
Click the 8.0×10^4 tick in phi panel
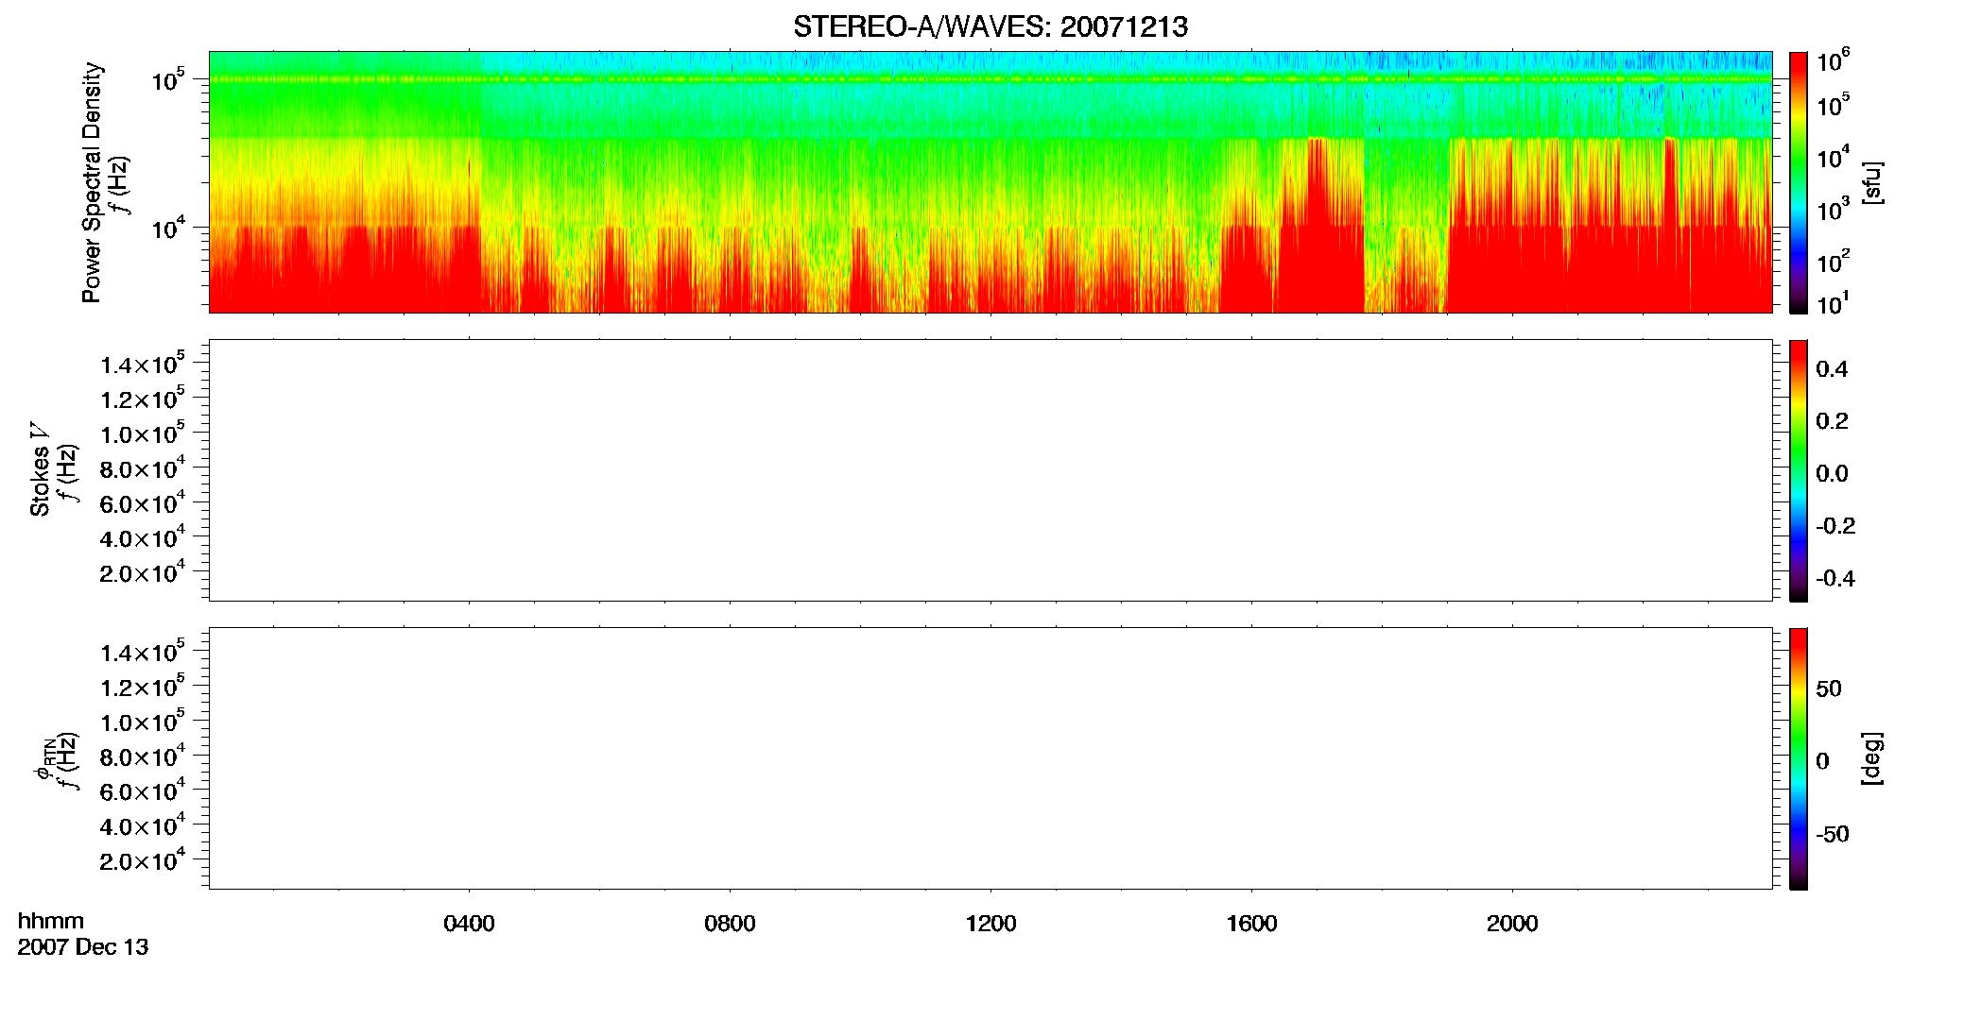143,756
